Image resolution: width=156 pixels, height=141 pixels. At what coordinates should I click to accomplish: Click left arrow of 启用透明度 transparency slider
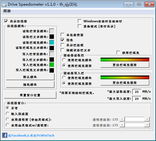click(x=122, y=119)
